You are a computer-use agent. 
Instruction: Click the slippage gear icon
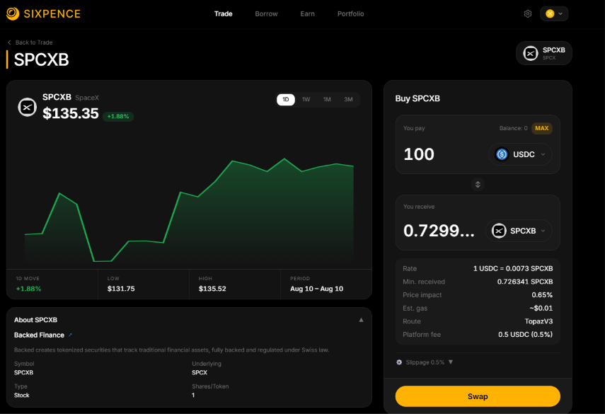pos(399,362)
